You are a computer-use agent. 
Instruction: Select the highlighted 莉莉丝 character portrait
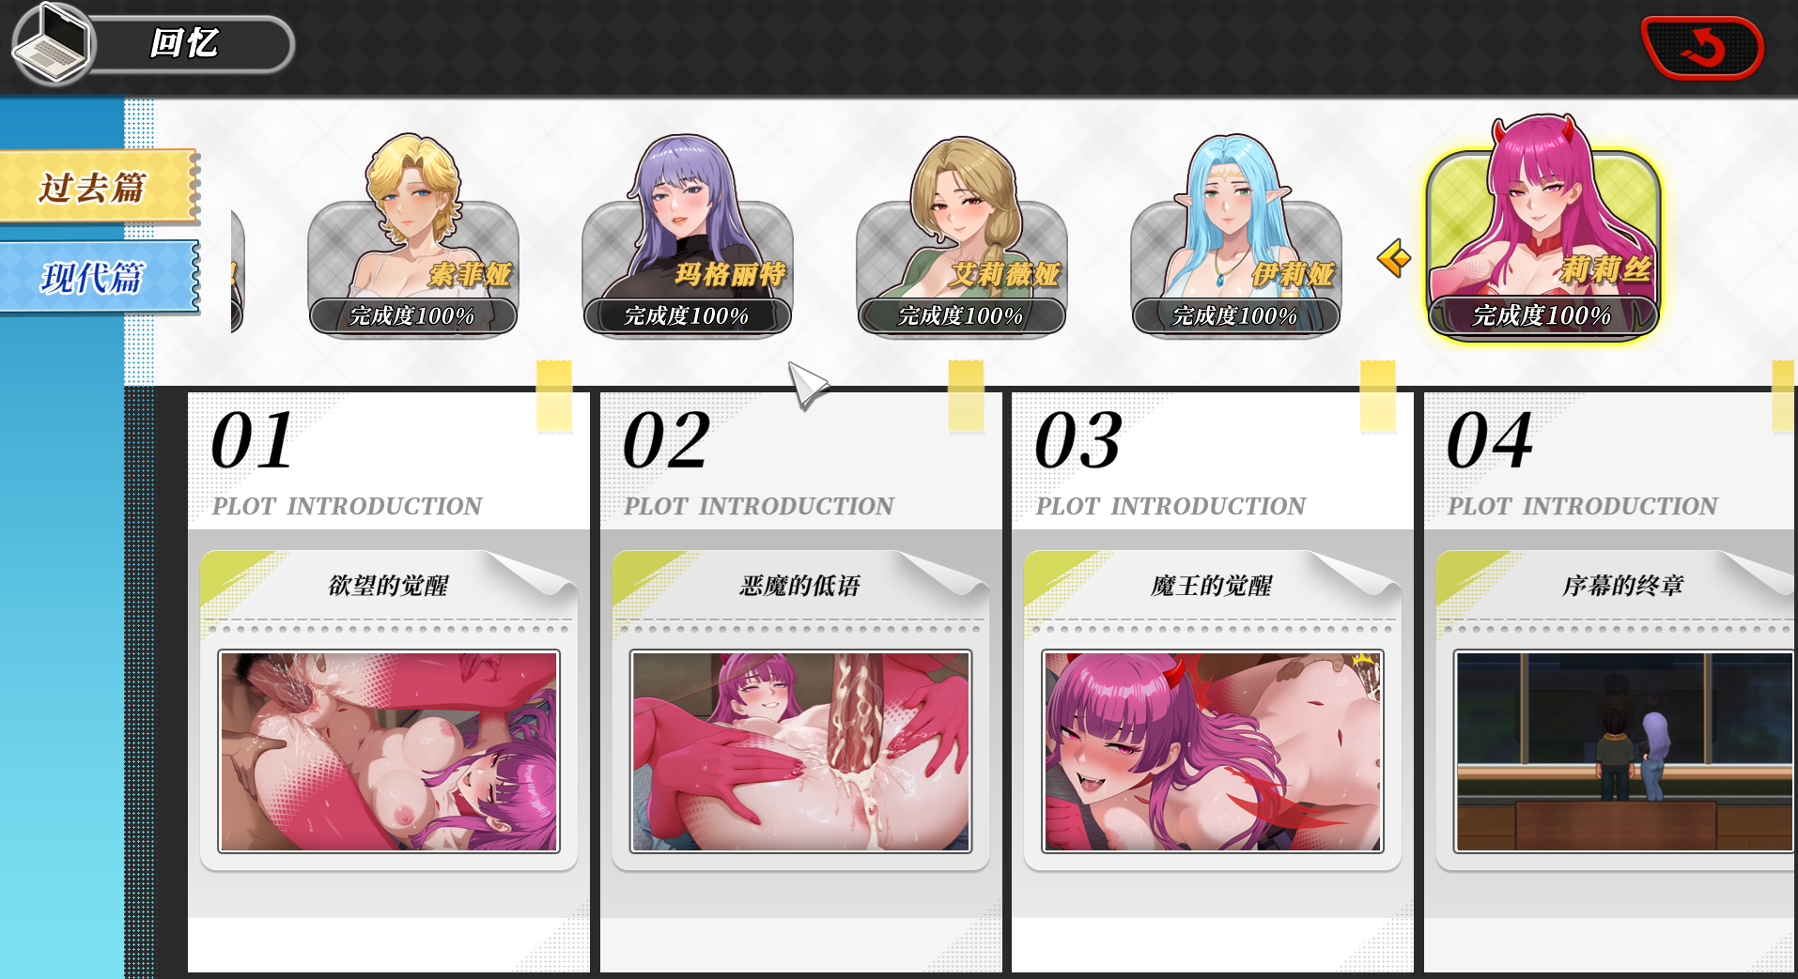click(x=1543, y=228)
